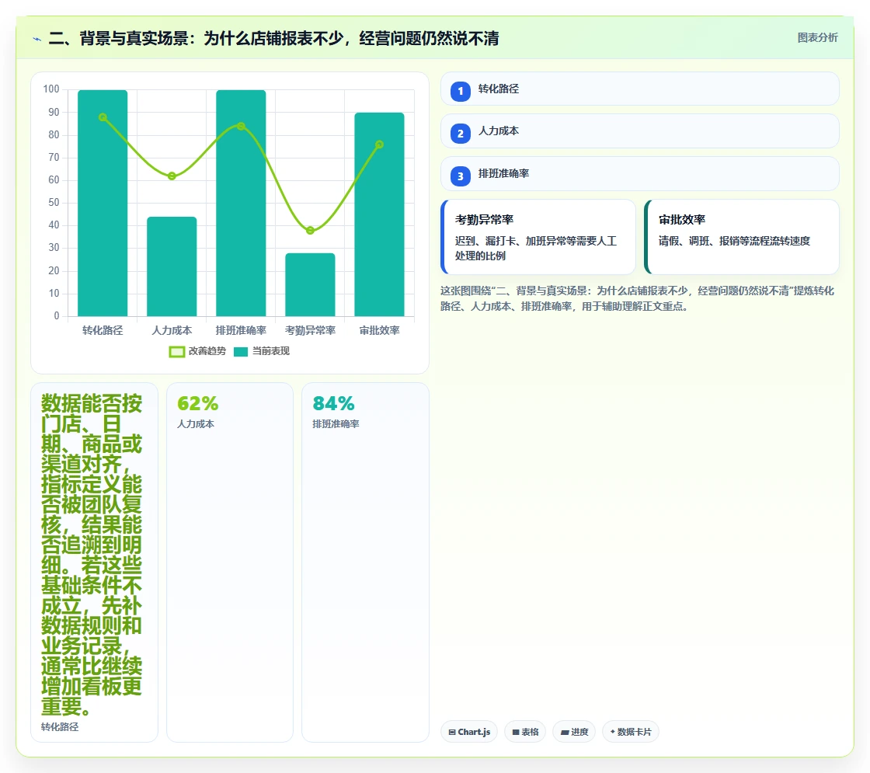Click the 审批效率 x-axis label
The image size is (870, 773).
click(380, 330)
